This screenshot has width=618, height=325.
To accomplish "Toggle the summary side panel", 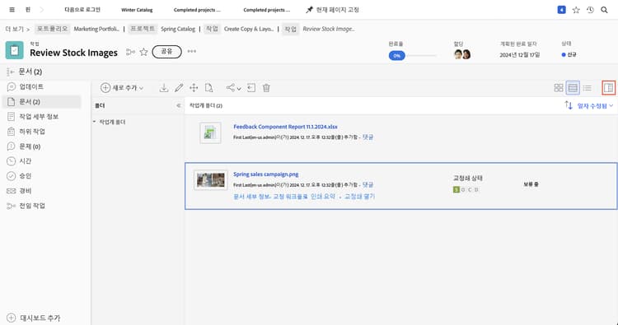I will pos(609,88).
